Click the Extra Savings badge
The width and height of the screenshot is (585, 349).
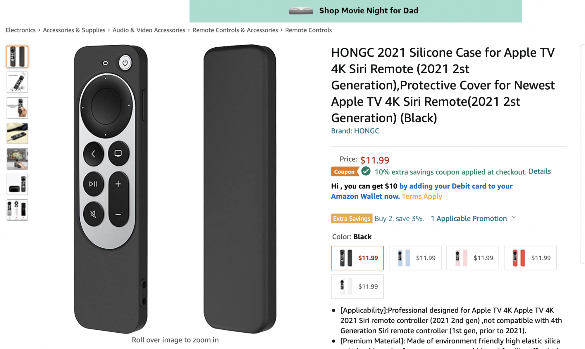tap(351, 218)
